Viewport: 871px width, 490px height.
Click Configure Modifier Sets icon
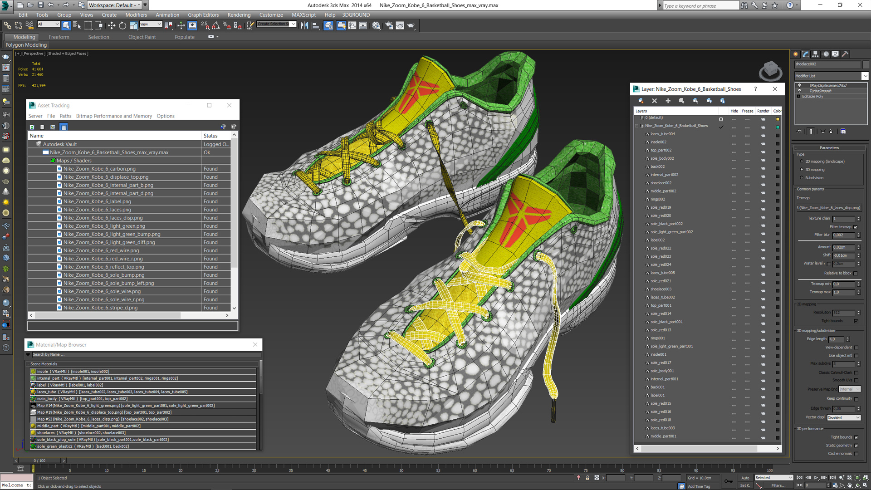coord(843,132)
